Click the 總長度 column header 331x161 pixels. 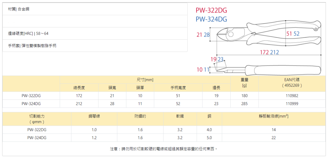pos(79,88)
